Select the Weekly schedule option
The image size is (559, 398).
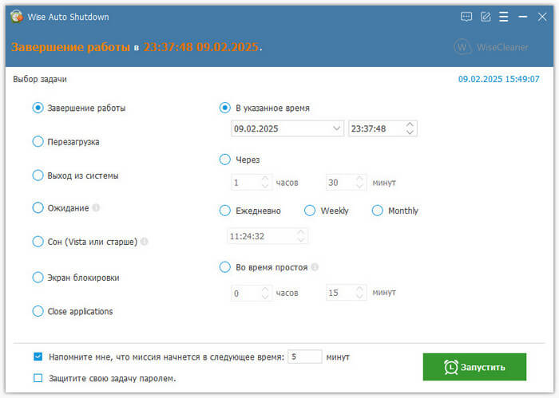(x=310, y=211)
